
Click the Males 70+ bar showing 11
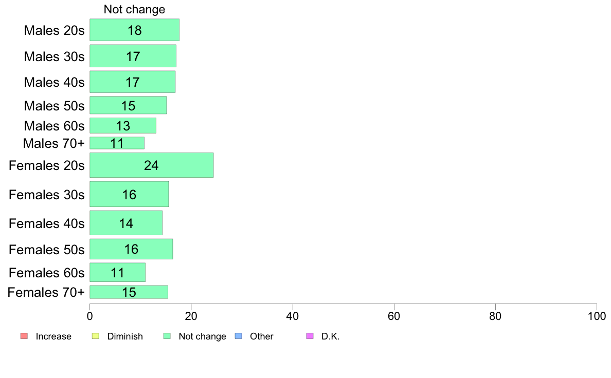pos(117,143)
